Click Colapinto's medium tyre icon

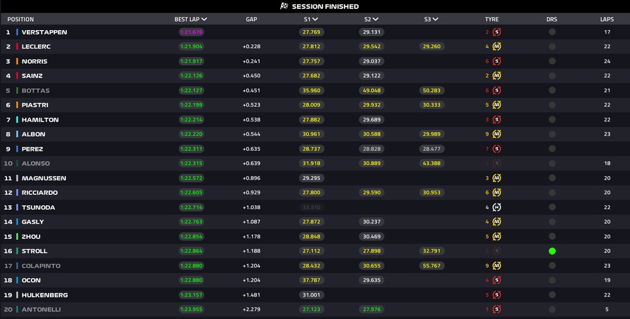point(497,266)
